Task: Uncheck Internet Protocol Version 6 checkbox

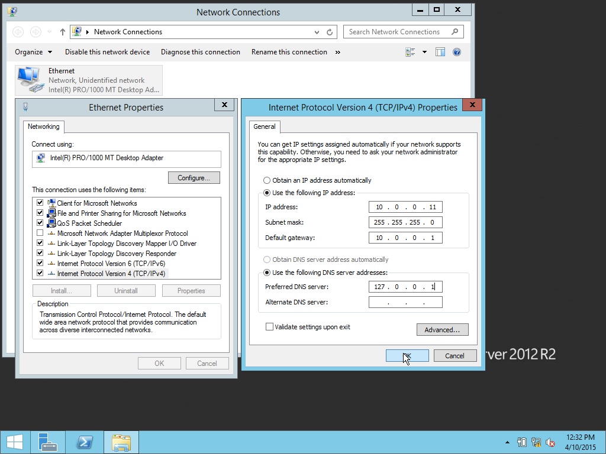Action: pos(40,263)
